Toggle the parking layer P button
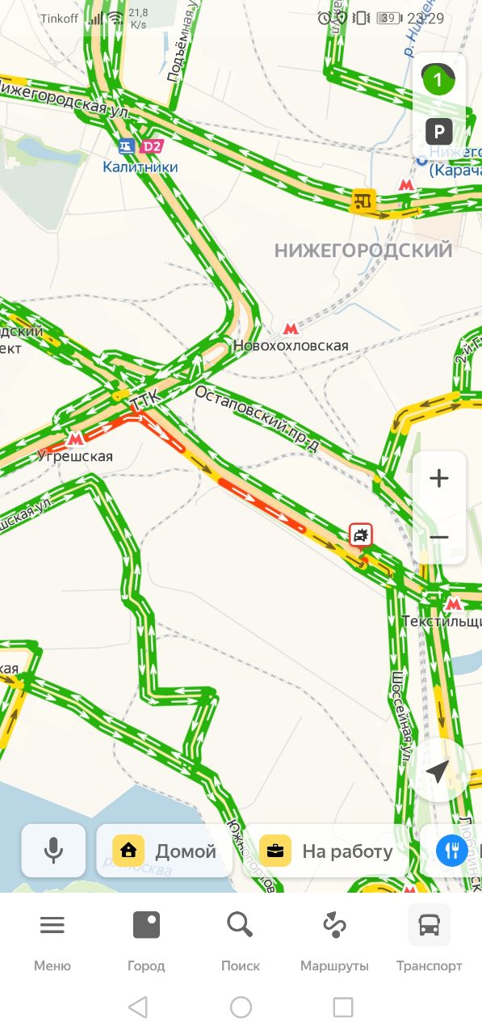The width and height of the screenshot is (482, 1035). tap(438, 132)
